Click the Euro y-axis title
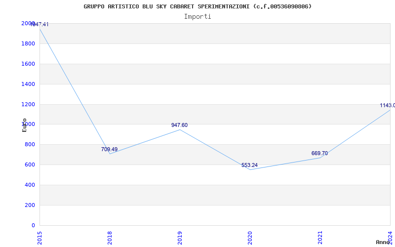The image size is (395, 247). 25,125
